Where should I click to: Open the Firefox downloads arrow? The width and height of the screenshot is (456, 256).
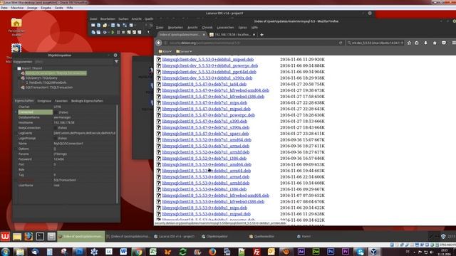(425, 43)
